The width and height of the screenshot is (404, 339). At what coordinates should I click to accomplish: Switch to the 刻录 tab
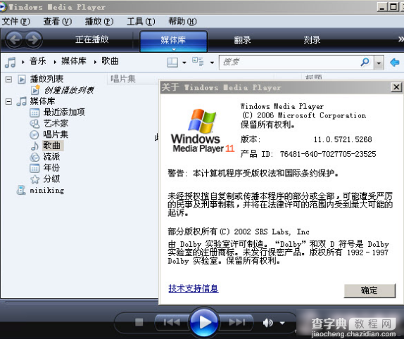pos(312,40)
